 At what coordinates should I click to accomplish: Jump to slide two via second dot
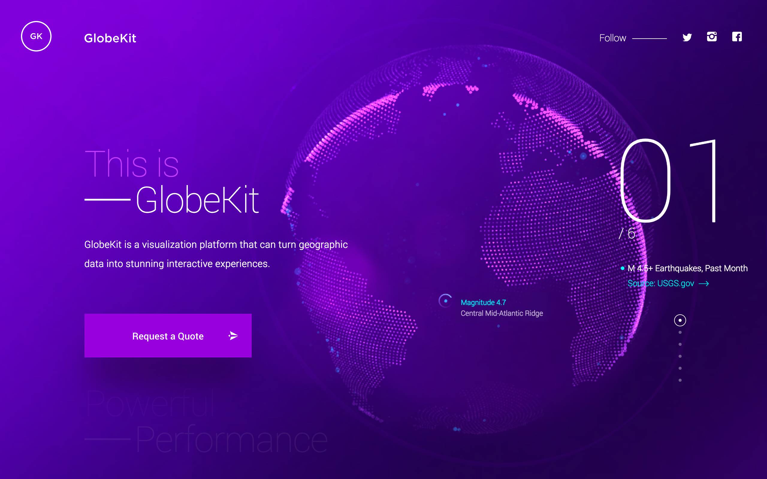[680, 332]
